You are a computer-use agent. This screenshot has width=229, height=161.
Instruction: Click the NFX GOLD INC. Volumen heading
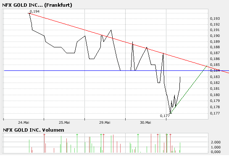(34, 130)
